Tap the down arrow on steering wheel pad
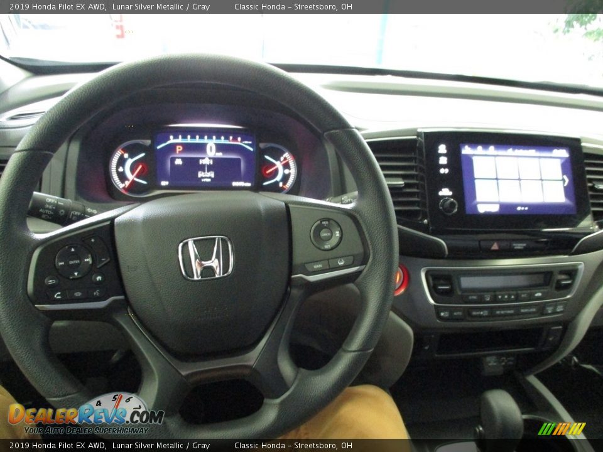Viewport: 603px width, 452px height. click(76, 274)
